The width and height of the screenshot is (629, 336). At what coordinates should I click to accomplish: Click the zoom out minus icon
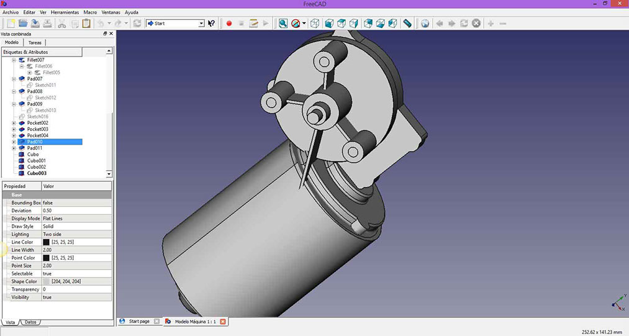(502, 23)
